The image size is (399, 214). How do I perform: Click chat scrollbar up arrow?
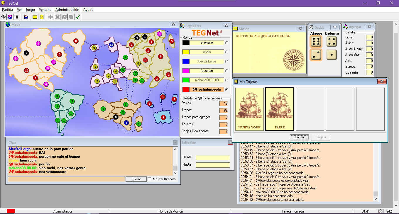(x=175, y=149)
